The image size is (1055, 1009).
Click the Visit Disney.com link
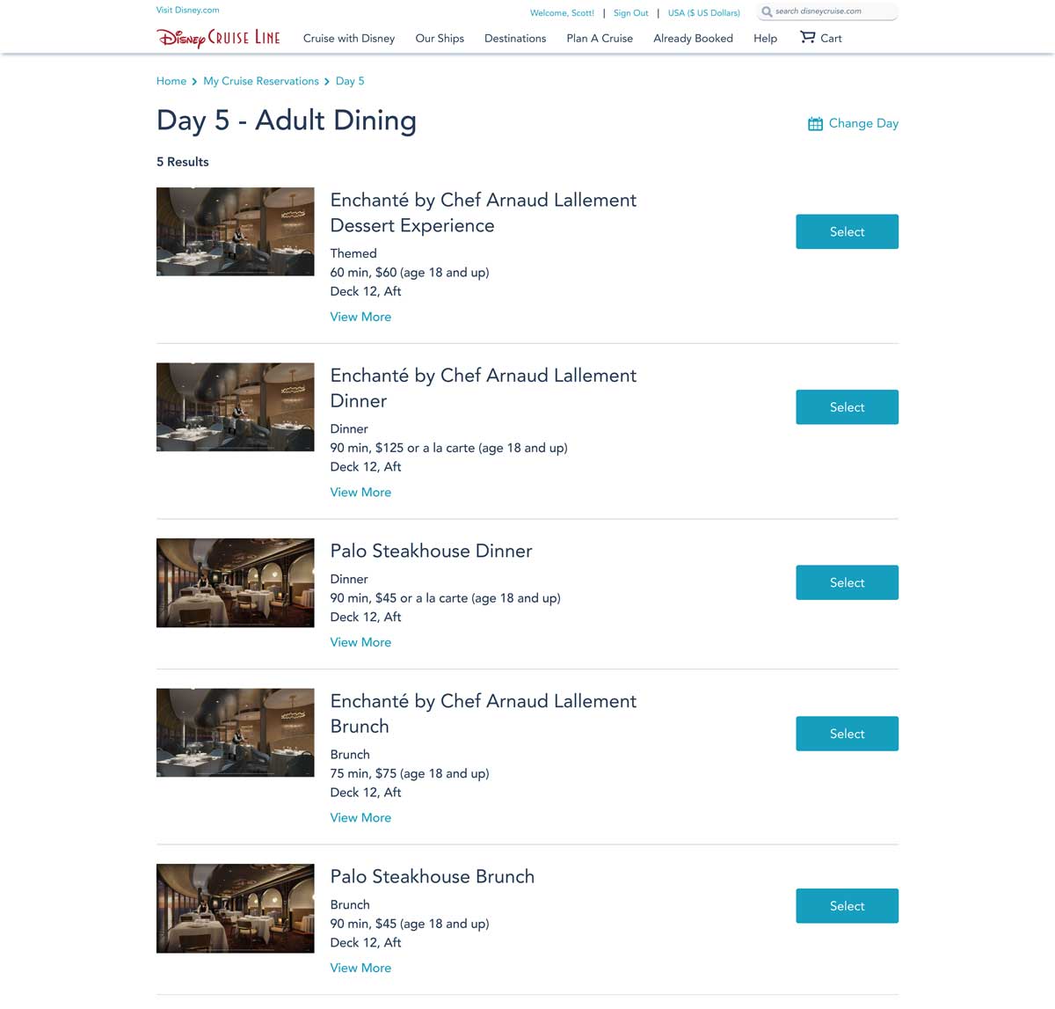(188, 11)
